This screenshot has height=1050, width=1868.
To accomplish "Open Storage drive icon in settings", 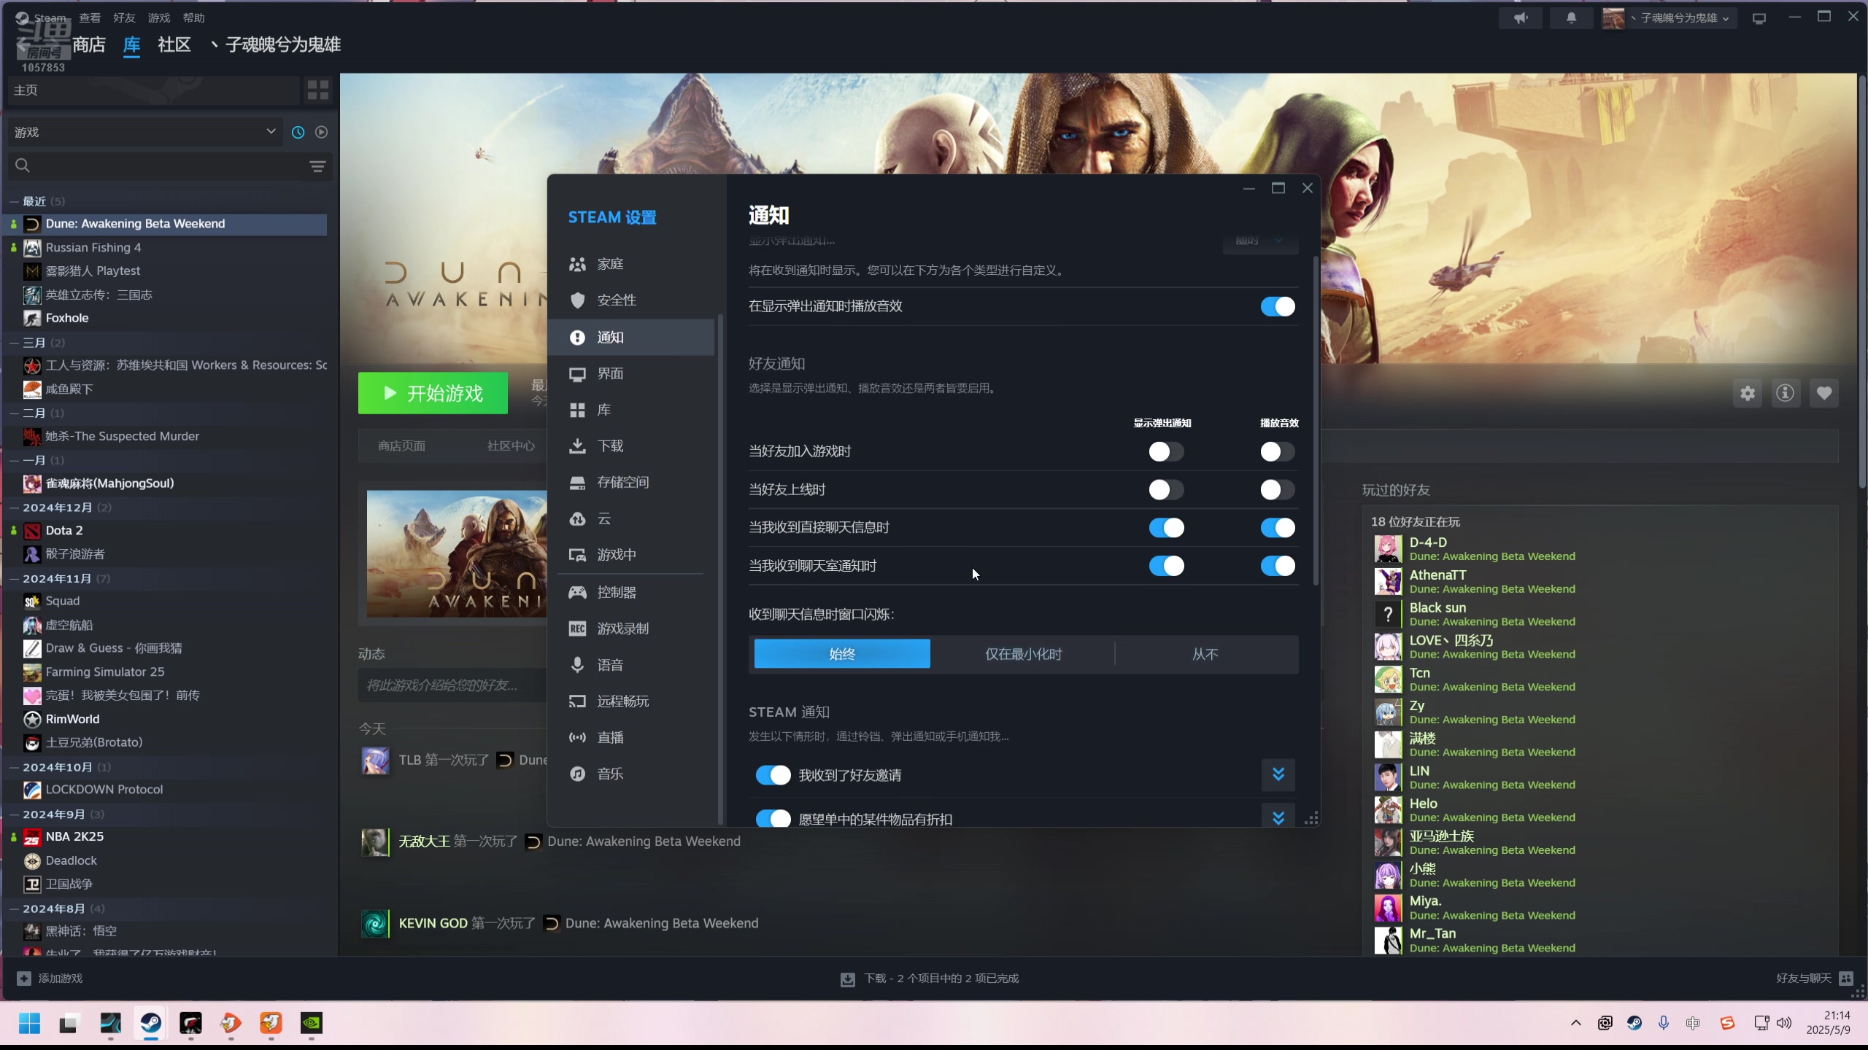I will (x=577, y=483).
